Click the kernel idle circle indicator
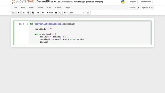 [x=152, y=7]
